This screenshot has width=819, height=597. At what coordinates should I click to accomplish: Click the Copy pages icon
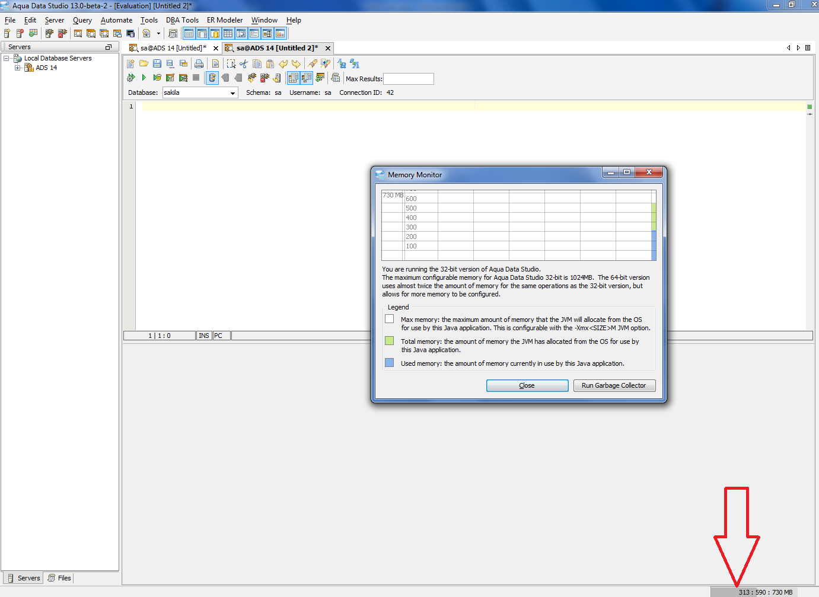pyautogui.click(x=257, y=63)
